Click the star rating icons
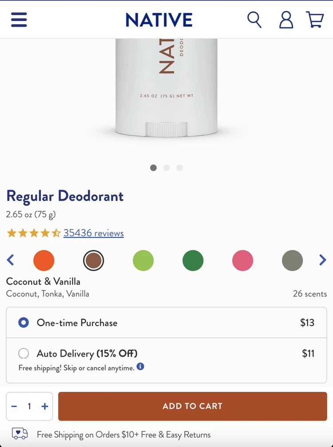Image resolution: width=333 pixels, height=447 pixels. tap(34, 233)
